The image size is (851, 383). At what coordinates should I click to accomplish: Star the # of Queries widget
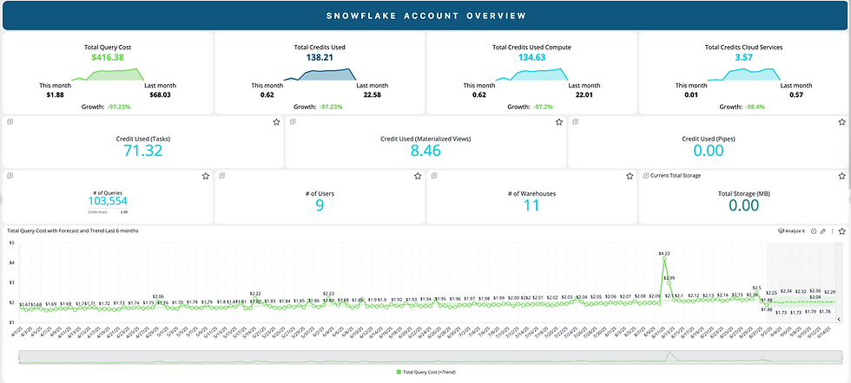coord(206,176)
